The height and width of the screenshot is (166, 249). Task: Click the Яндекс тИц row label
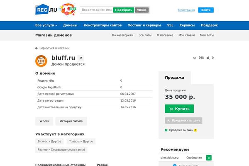(x=46, y=81)
